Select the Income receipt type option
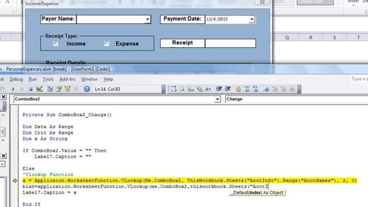 tap(55, 44)
